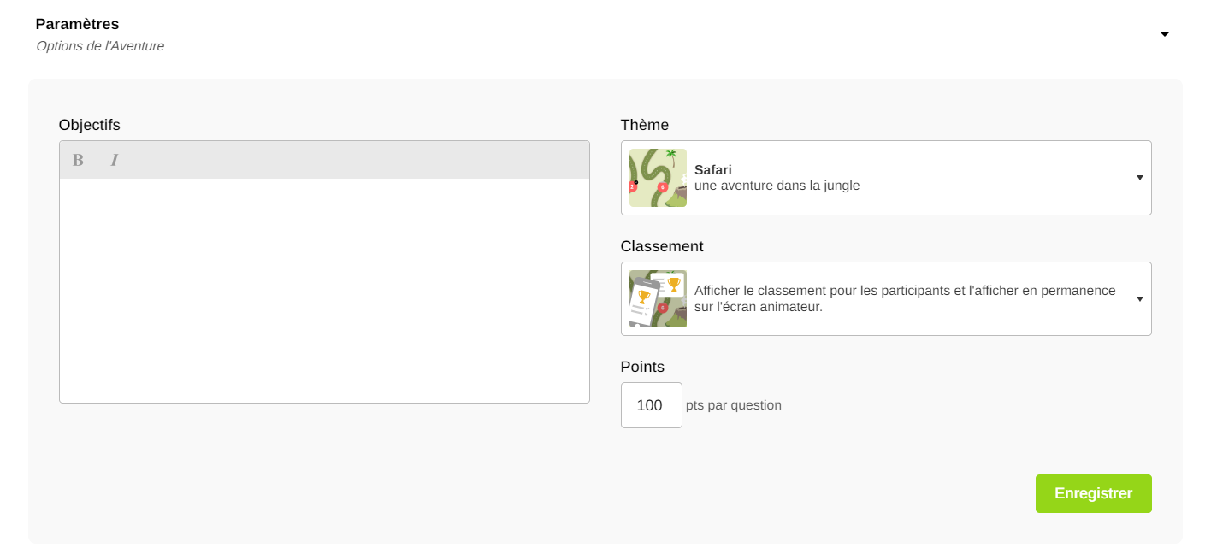
Task: Click the 'pts par question' text
Action: tap(734, 405)
